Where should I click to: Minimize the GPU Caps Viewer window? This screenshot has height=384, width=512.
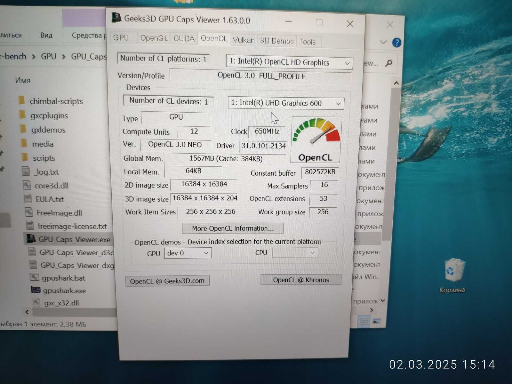[x=289, y=22]
